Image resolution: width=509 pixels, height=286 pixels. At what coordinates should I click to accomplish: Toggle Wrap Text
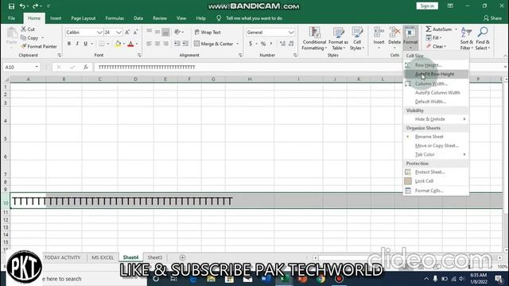pyautogui.click(x=208, y=32)
